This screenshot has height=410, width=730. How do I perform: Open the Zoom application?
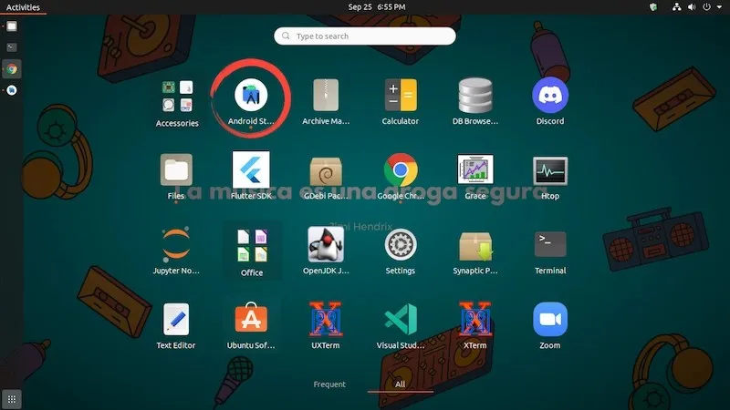pos(549,319)
